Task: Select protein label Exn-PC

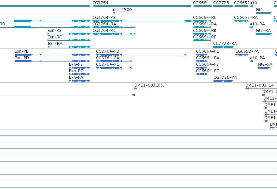Action: [76, 71]
